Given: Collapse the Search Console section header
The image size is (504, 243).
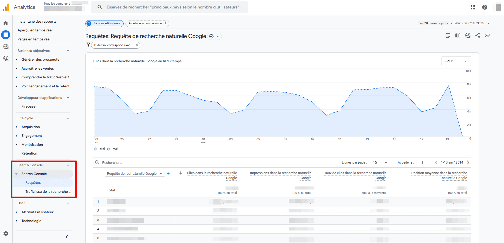Looking at the screenshot, I should click(x=68, y=165).
